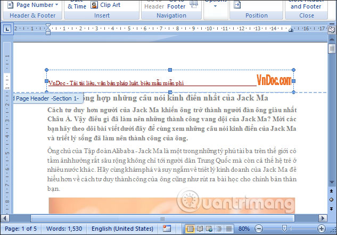The width and height of the screenshot is (337, 235).
Task: Click the title mentioning 'nhất của Jack Ma'
Action: (176, 98)
